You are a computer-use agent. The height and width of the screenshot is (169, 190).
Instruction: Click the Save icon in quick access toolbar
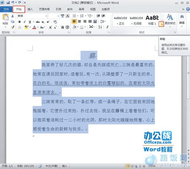click(8, 3)
